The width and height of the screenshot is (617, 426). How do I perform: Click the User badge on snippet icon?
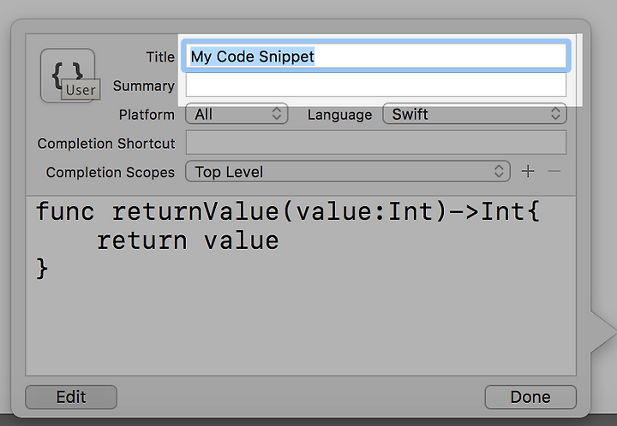coord(81,90)
